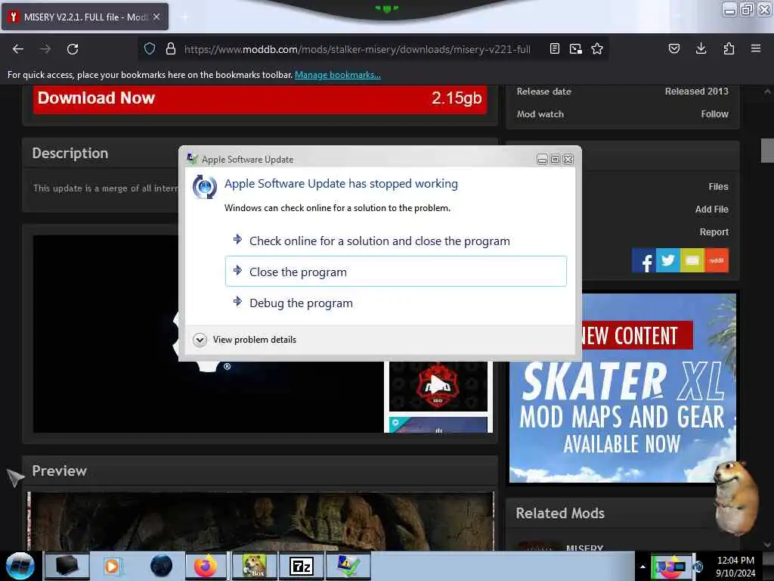Image resolution: width=774 pixels, height=581 pixels.
Task: Launch media player from taskbar
Action: click(x=112, y=566)
